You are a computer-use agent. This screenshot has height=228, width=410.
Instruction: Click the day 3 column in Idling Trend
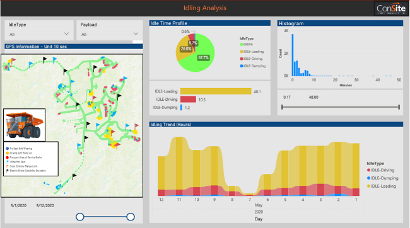pos(320,171)
